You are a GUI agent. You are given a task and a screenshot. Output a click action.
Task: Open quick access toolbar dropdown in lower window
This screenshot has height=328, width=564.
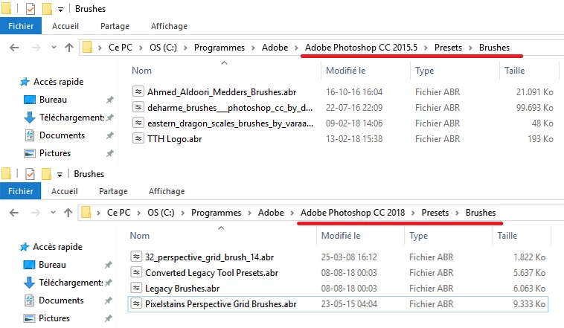[60, 175]
